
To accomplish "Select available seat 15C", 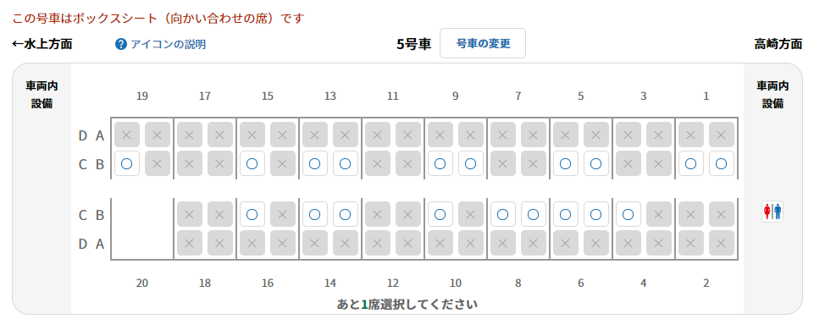I will (x=252, y=164).
